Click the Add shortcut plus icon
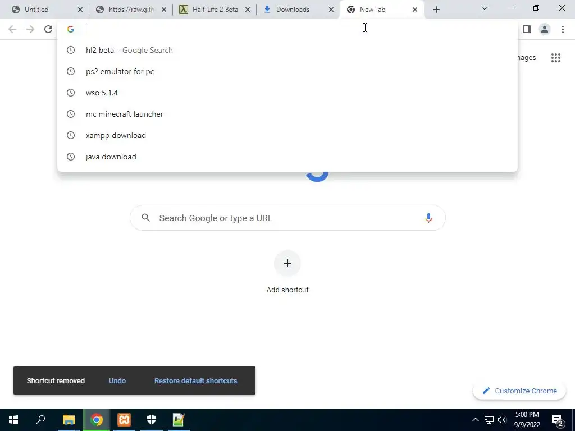Screen dimensions: 575x431 click(x=287, y=263)
